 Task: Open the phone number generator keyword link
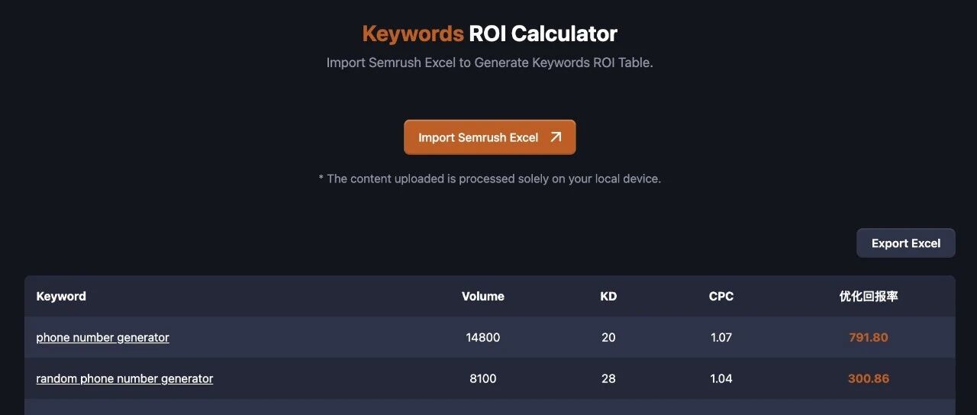tap(102, 337)
